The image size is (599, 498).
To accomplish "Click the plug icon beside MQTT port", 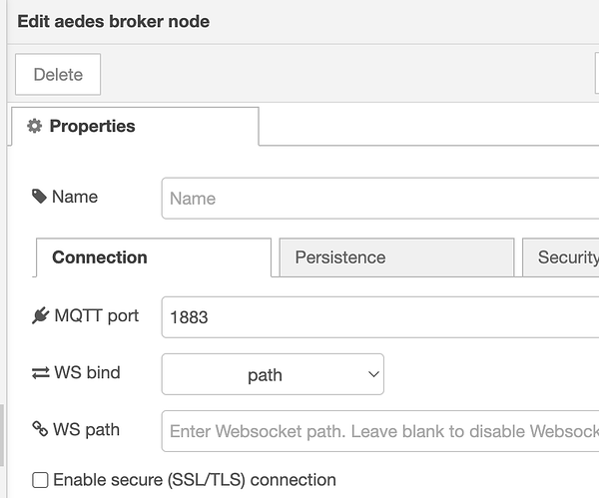I will [x=40, y=316].
